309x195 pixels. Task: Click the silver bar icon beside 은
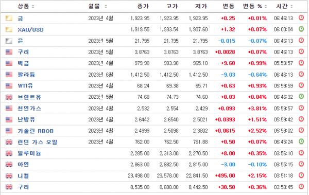(9, 41)
